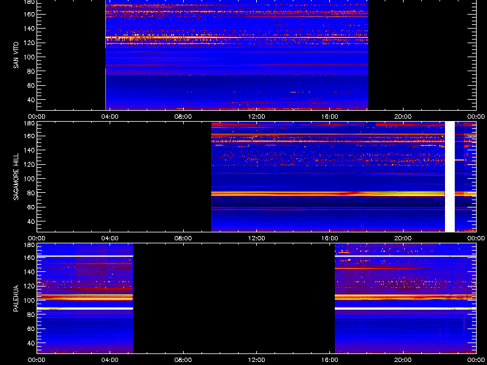The width and height of the screenshot is (487, 365).
Task: Click the 12:00 time label under Sagamore Hill plot
Action: [256, 238]
